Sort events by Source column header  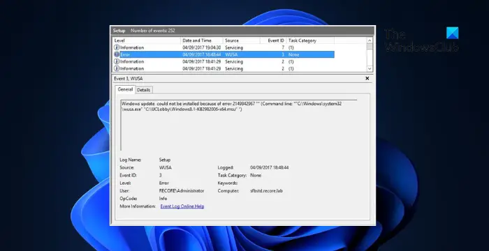[242, 40]
